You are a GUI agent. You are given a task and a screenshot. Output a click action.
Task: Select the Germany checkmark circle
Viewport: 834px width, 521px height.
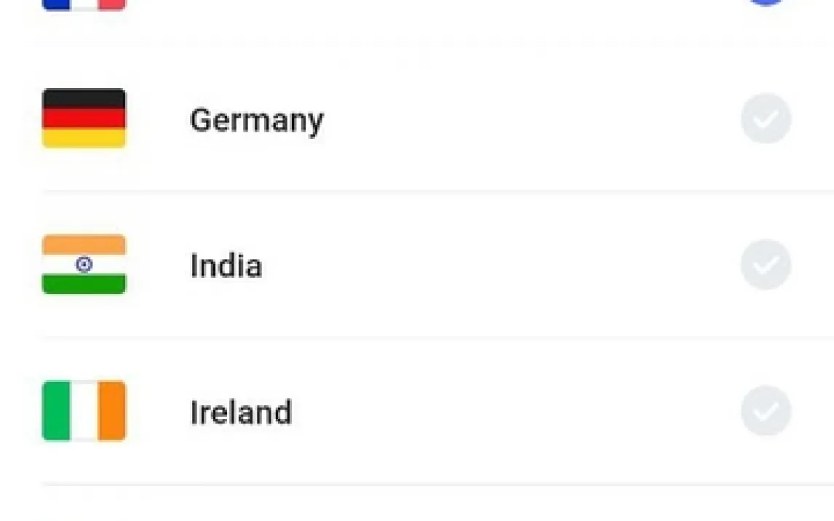pos(766,119)
